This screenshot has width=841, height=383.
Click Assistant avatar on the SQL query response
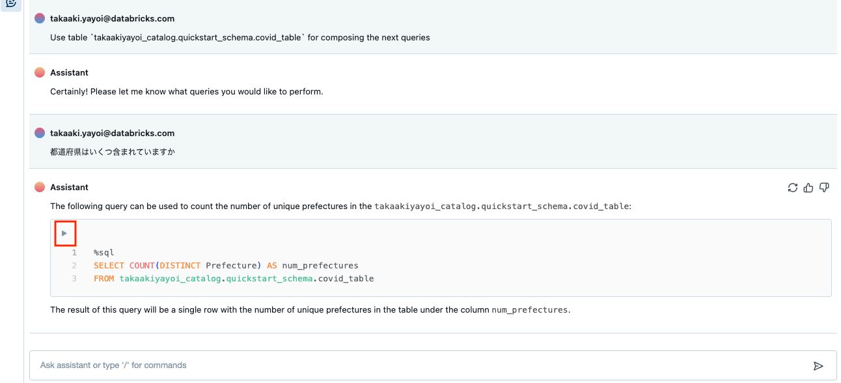pos(40,187)
